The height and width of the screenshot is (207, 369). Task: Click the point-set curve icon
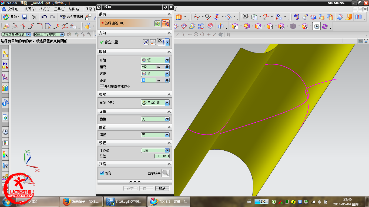[197, 17]
